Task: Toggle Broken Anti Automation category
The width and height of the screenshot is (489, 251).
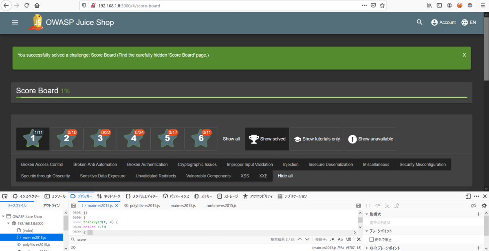Action: [95, 165]
